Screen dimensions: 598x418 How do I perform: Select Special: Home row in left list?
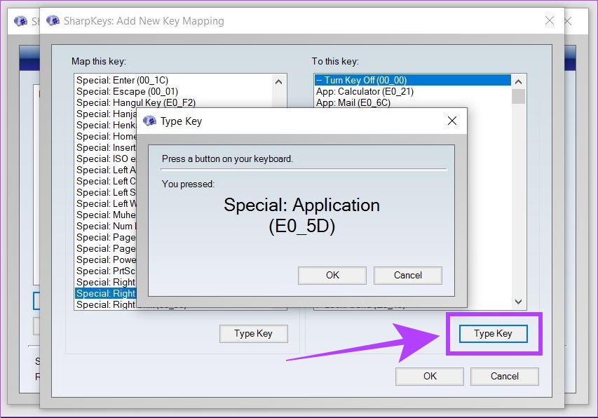pyautogui.click(x=106, y=136)
